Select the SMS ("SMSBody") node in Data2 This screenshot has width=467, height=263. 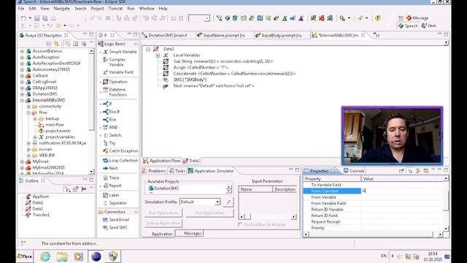click(x=190, y=80)
